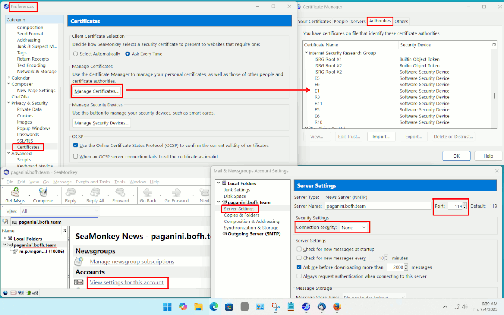The height and width of the screenshot is (315, 504).
Task: Click the Next message toolbar icon
Action: coord(204,193)
